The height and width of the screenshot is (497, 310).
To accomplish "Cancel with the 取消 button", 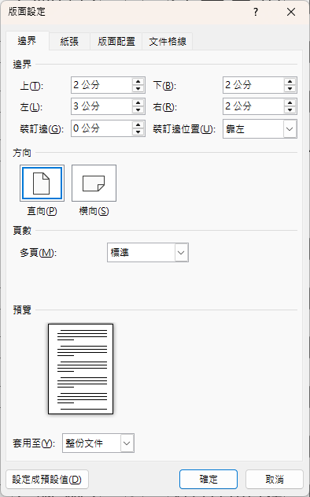I will (275, 479).
